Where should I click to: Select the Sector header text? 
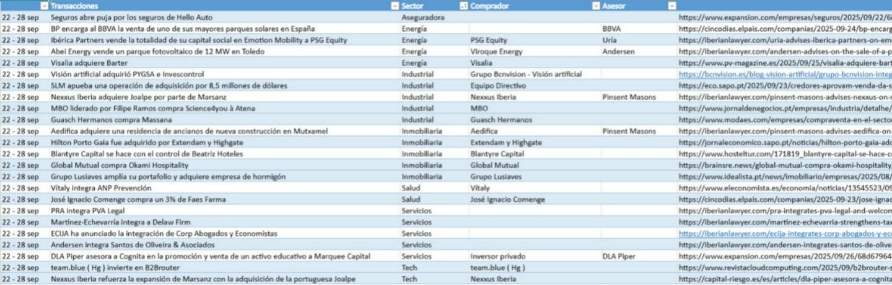coord(413,6)
